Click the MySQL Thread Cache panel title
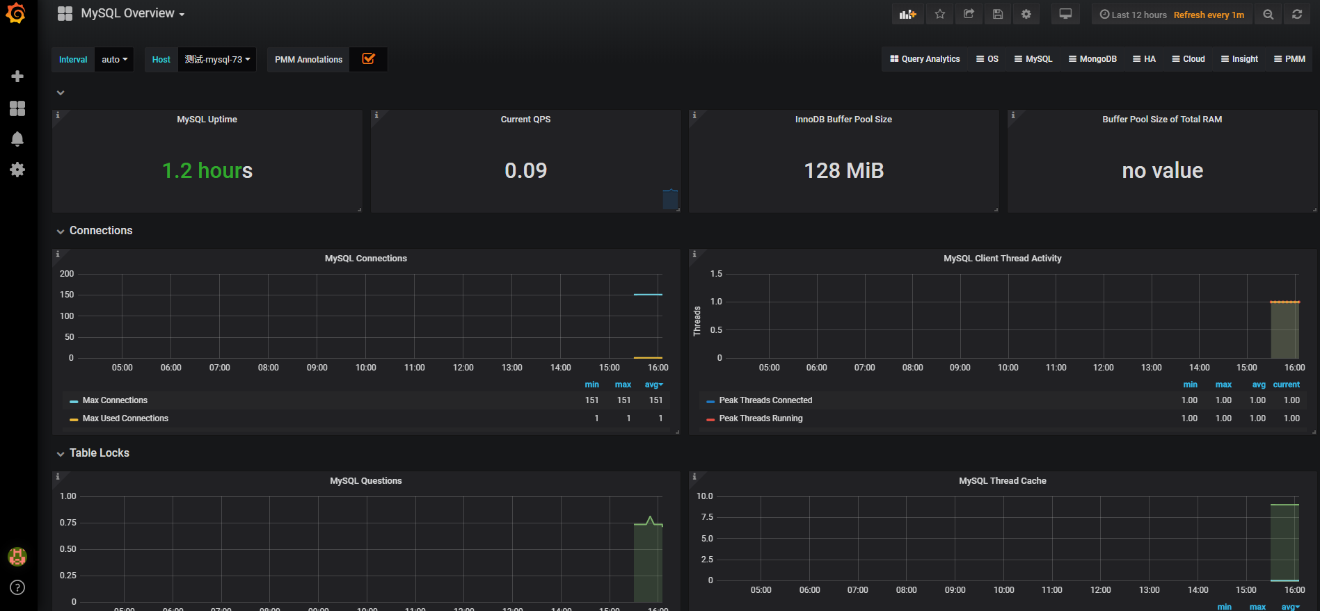Viewport: 1320px width, 611px height. pyautogui.click(x=1002, y=481)
